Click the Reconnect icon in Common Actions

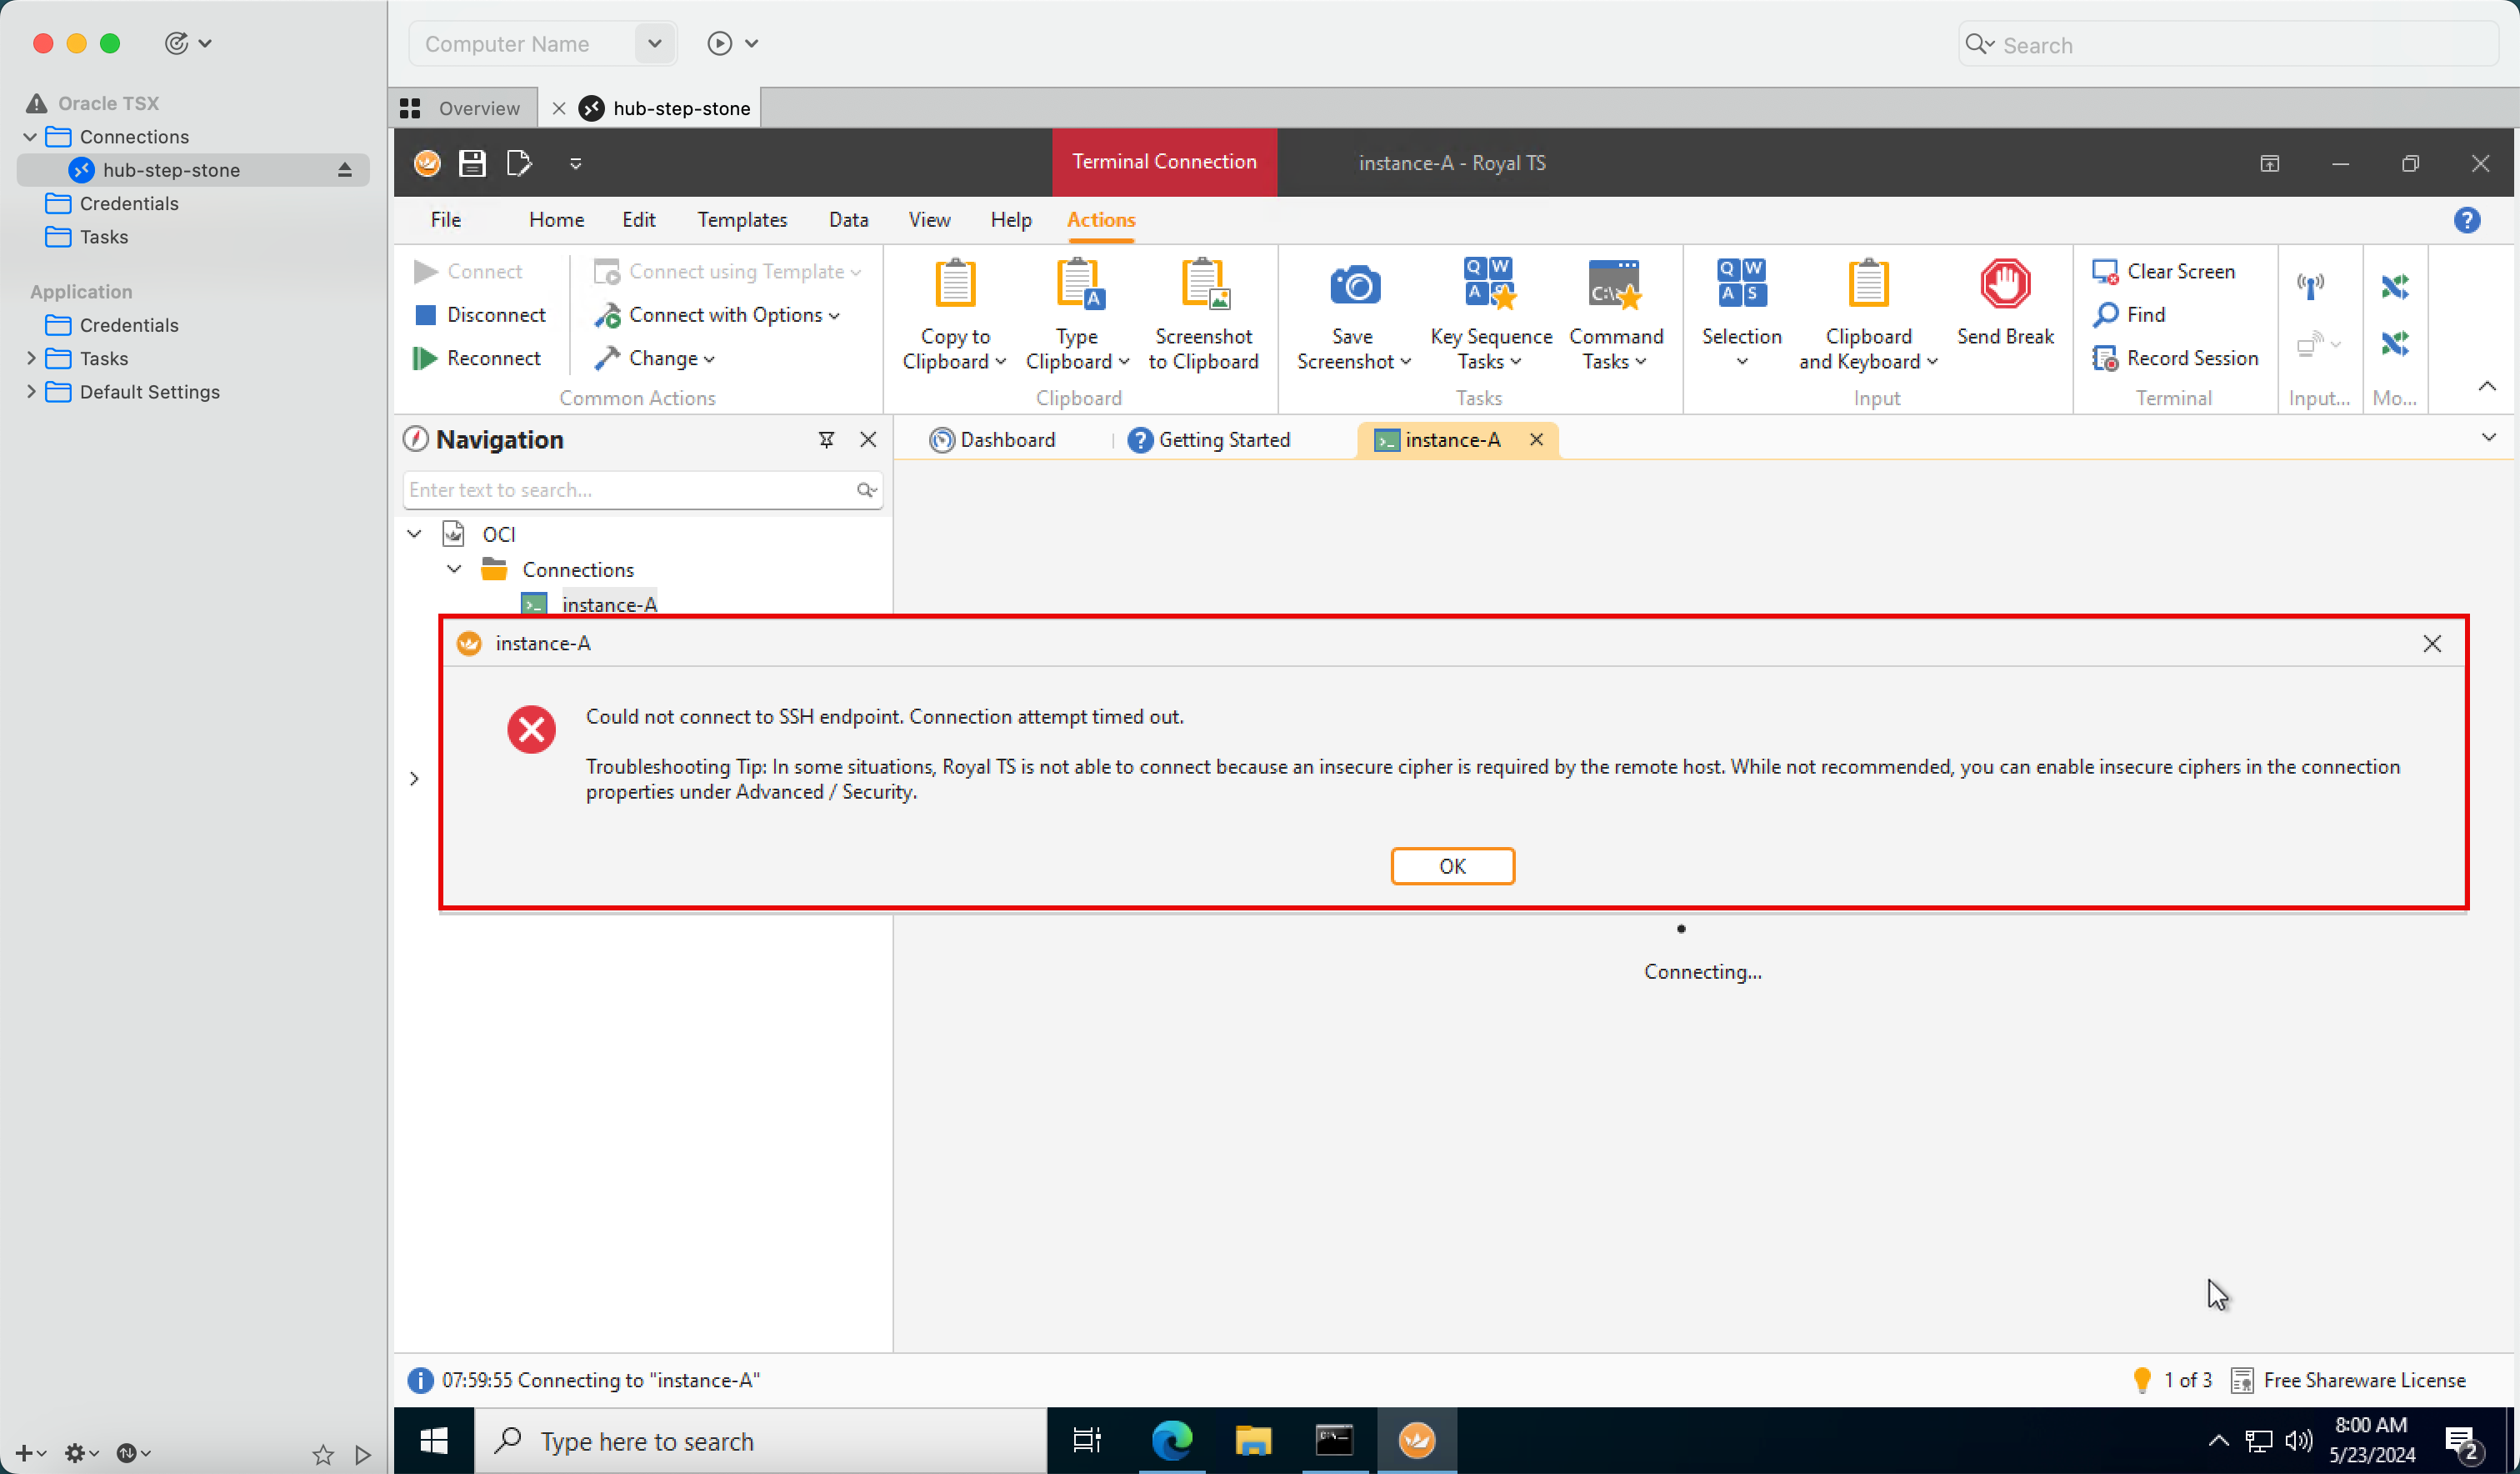pyautogui.click(x=425, y=358)
